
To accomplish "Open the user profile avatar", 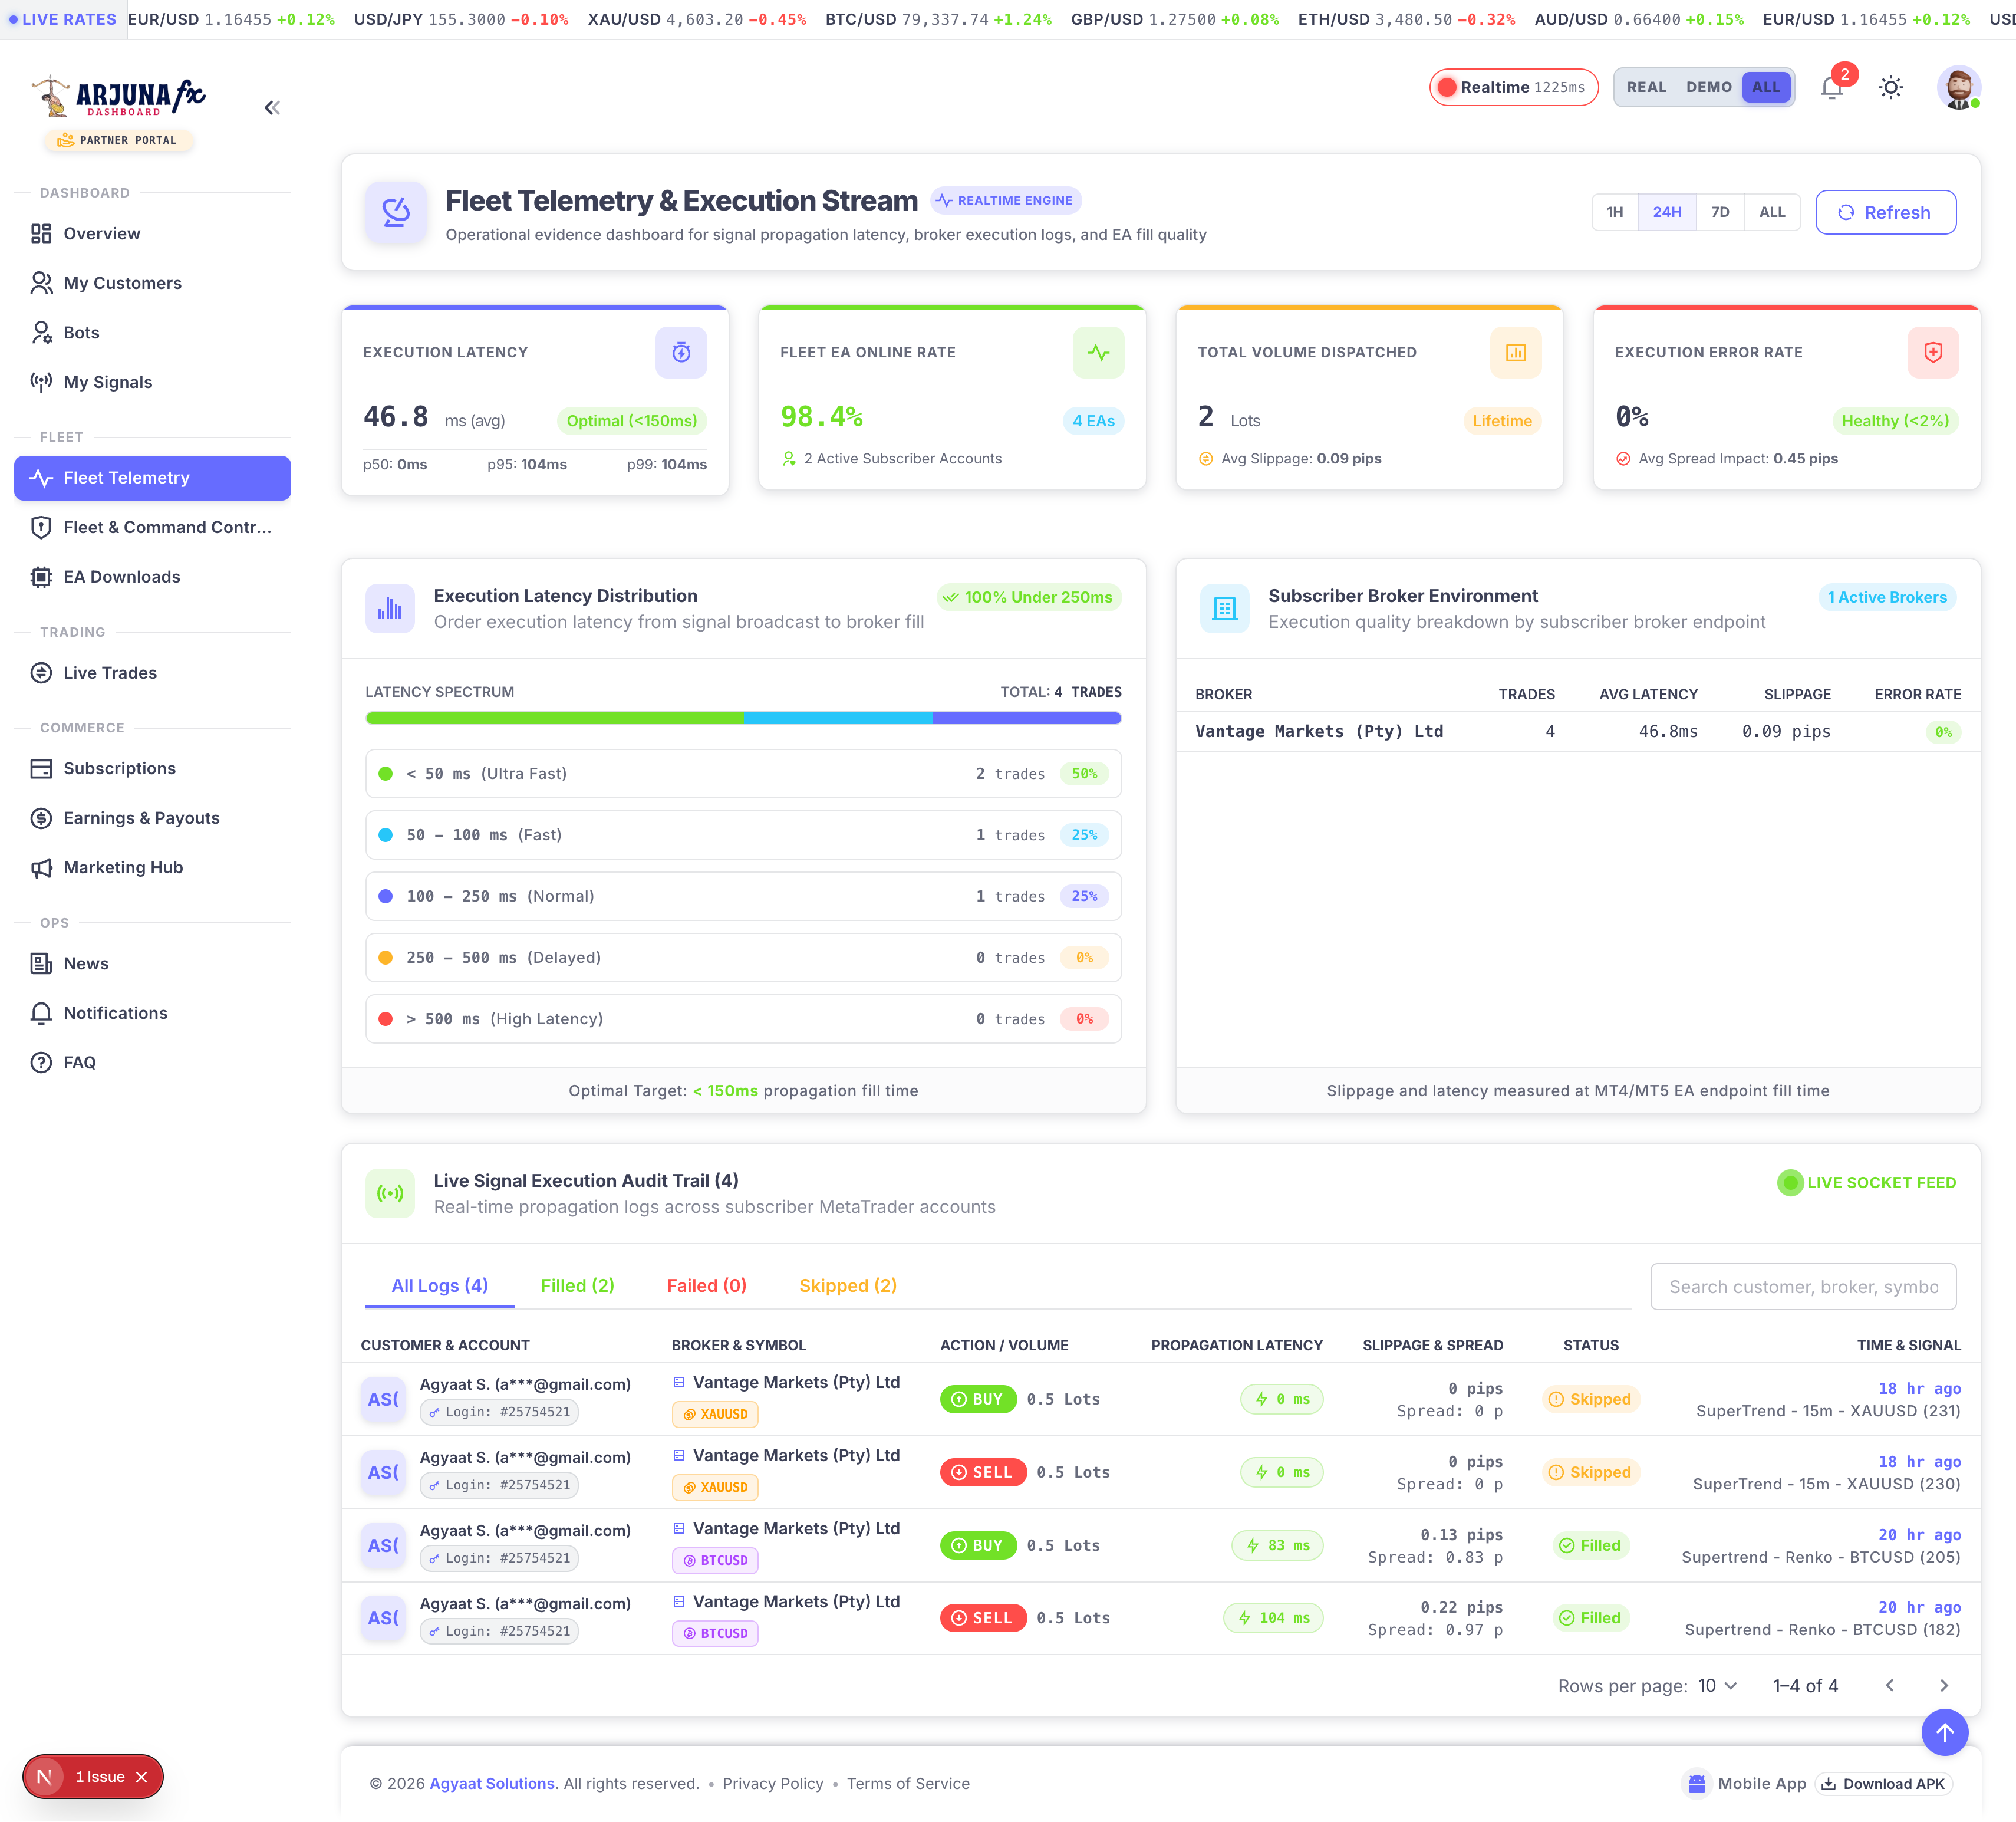I will pyautogui.click(x=1958, y=88).
